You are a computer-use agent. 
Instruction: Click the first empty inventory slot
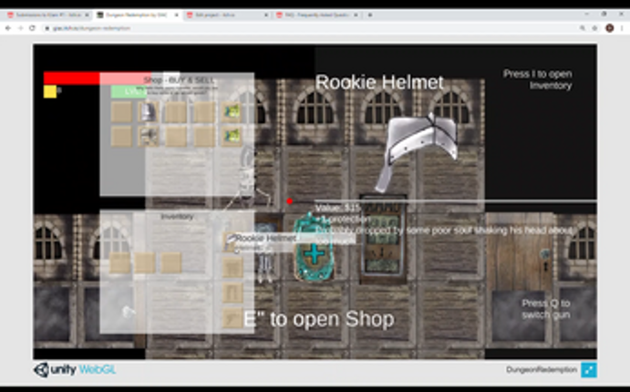pos(119,263)
